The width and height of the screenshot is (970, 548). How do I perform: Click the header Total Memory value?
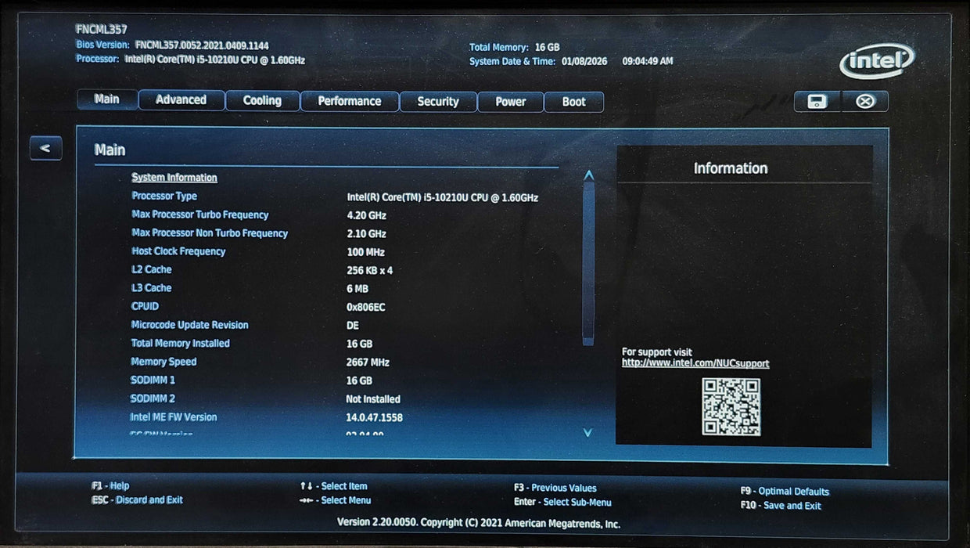click(x=548, y=48)
